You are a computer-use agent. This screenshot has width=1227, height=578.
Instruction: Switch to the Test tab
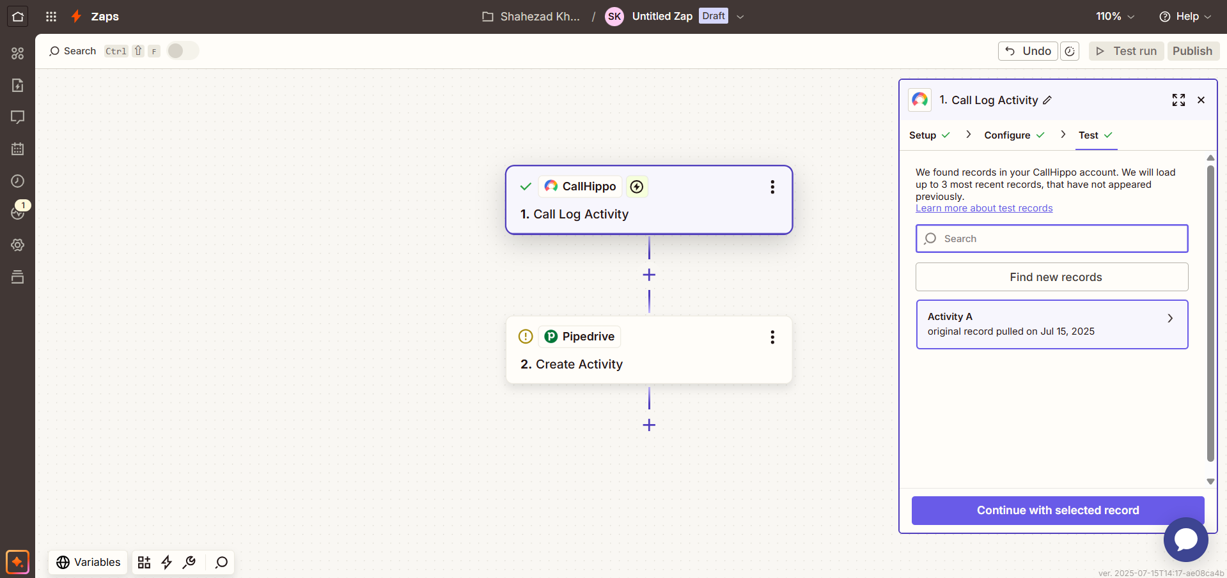(1095, 135)
